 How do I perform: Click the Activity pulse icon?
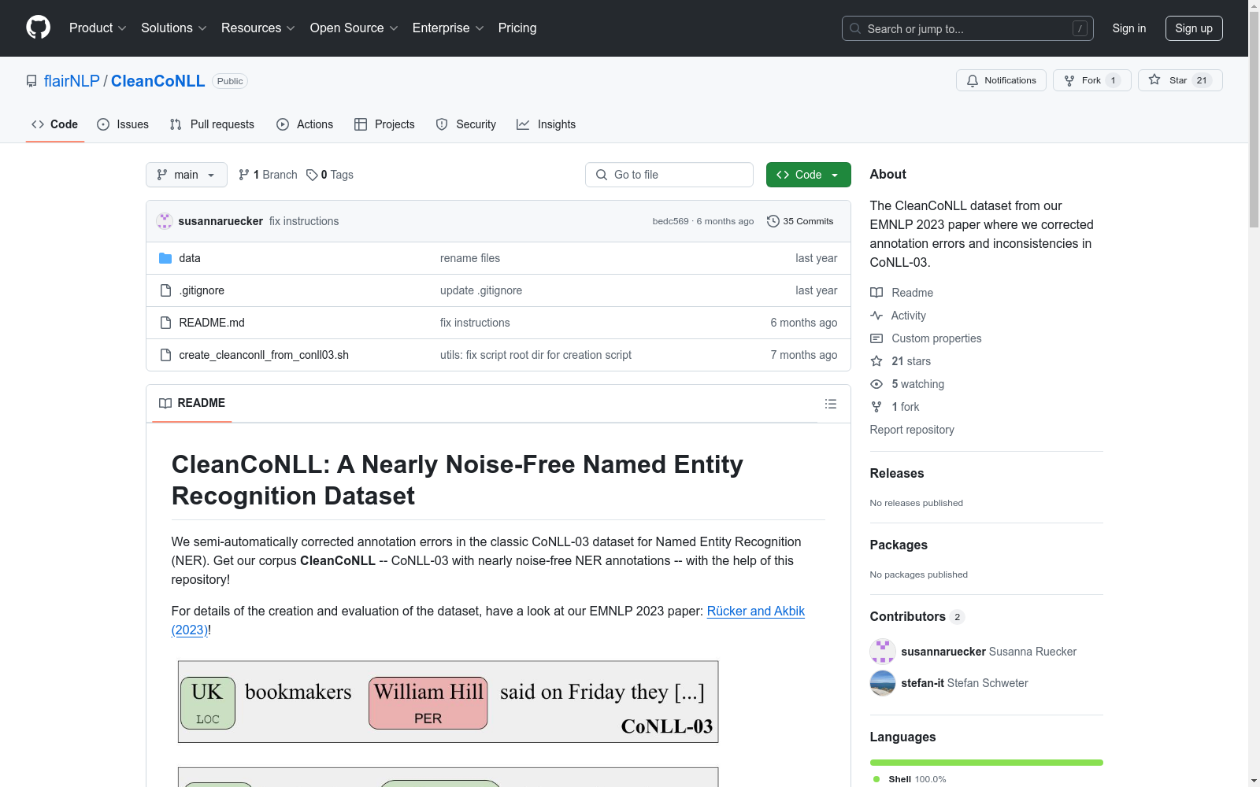coord(876,316)
